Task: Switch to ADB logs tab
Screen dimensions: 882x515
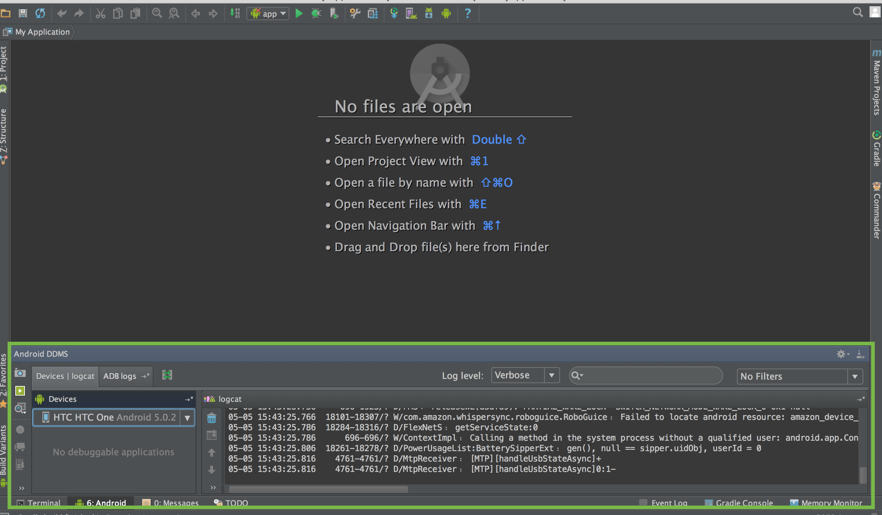Action: click(126, 377)
